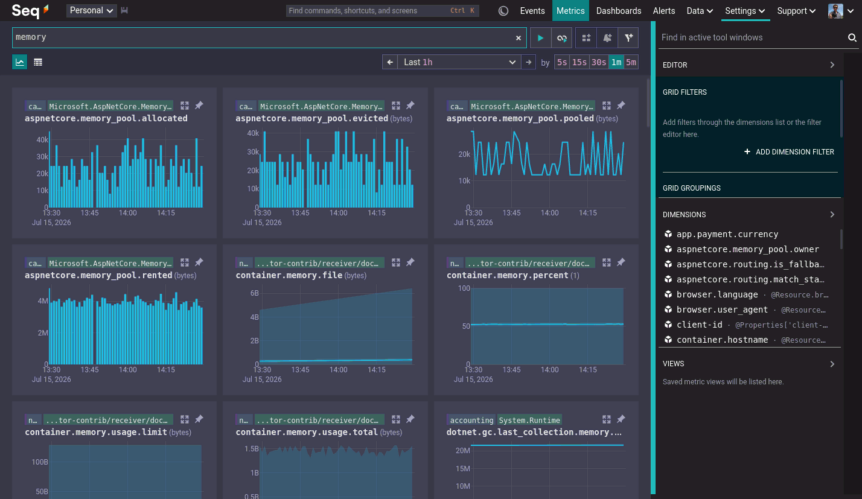
Task: Set the interval to 5m
Action: (x=631, y=62)
